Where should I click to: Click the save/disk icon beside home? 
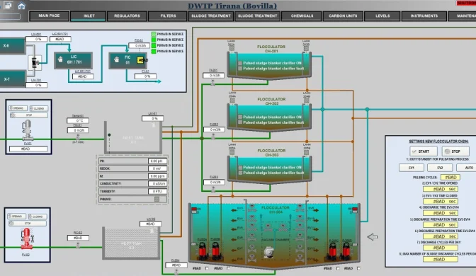tap(8, 6)
